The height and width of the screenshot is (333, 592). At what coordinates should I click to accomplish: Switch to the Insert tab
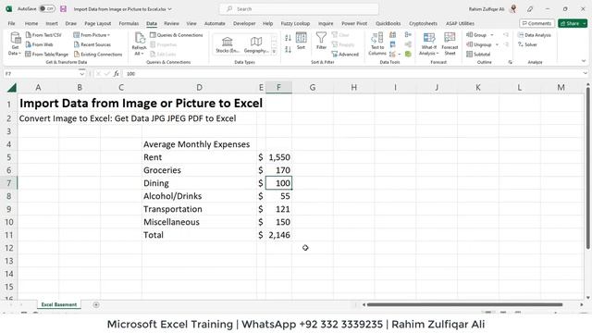tap(52, 23)
